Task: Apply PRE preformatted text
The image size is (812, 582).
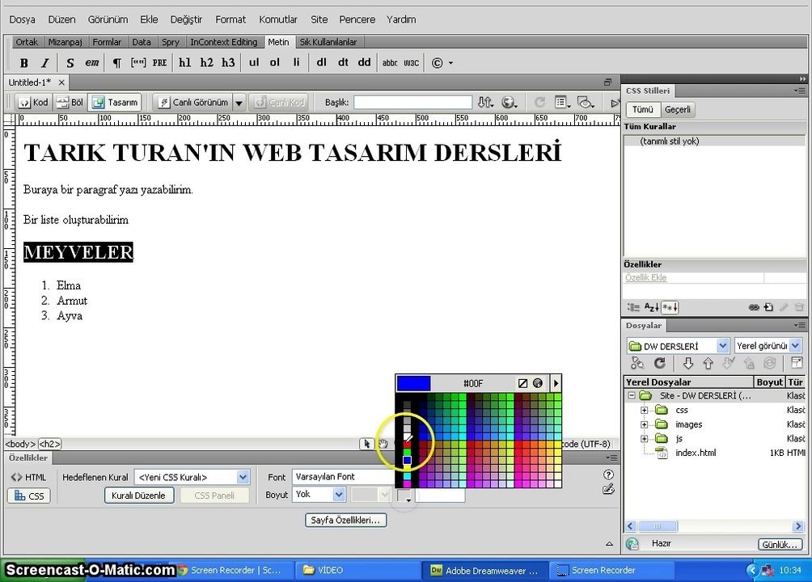Action: [x=159, y=63]
